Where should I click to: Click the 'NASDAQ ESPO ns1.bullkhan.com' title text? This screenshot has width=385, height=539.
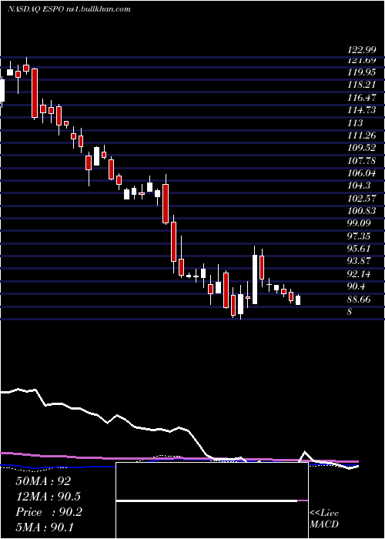click(69, 9)
